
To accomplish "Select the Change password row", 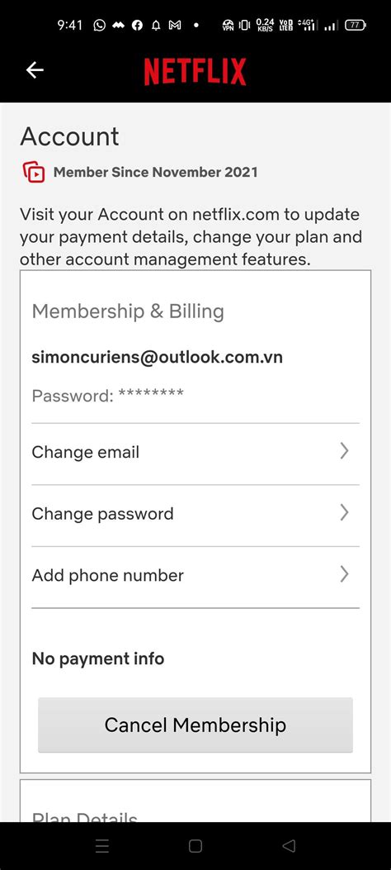I will coord(195,516).
